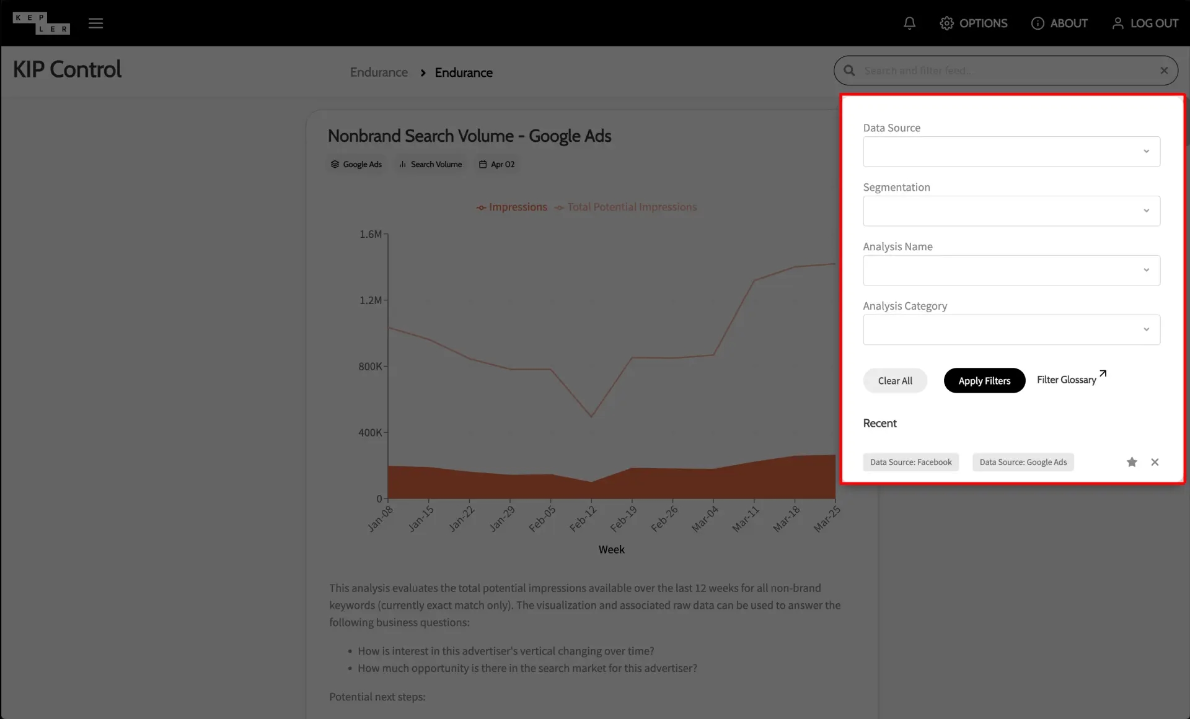Focus the search and filter feed field
Screen dimensions: 1190x719
point(1005,71)
